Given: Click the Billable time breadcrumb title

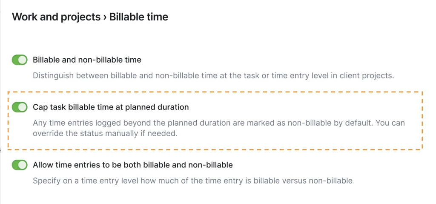Looking at the screenshot, I should tap(139, 17).
